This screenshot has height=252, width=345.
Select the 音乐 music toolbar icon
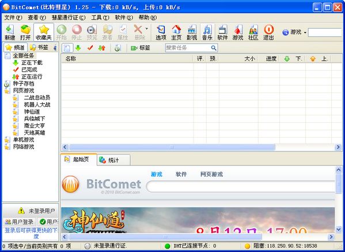(207, 33)
